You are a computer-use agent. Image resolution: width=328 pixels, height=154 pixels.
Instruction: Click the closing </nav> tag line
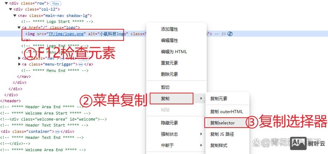(x=24, y=76)
